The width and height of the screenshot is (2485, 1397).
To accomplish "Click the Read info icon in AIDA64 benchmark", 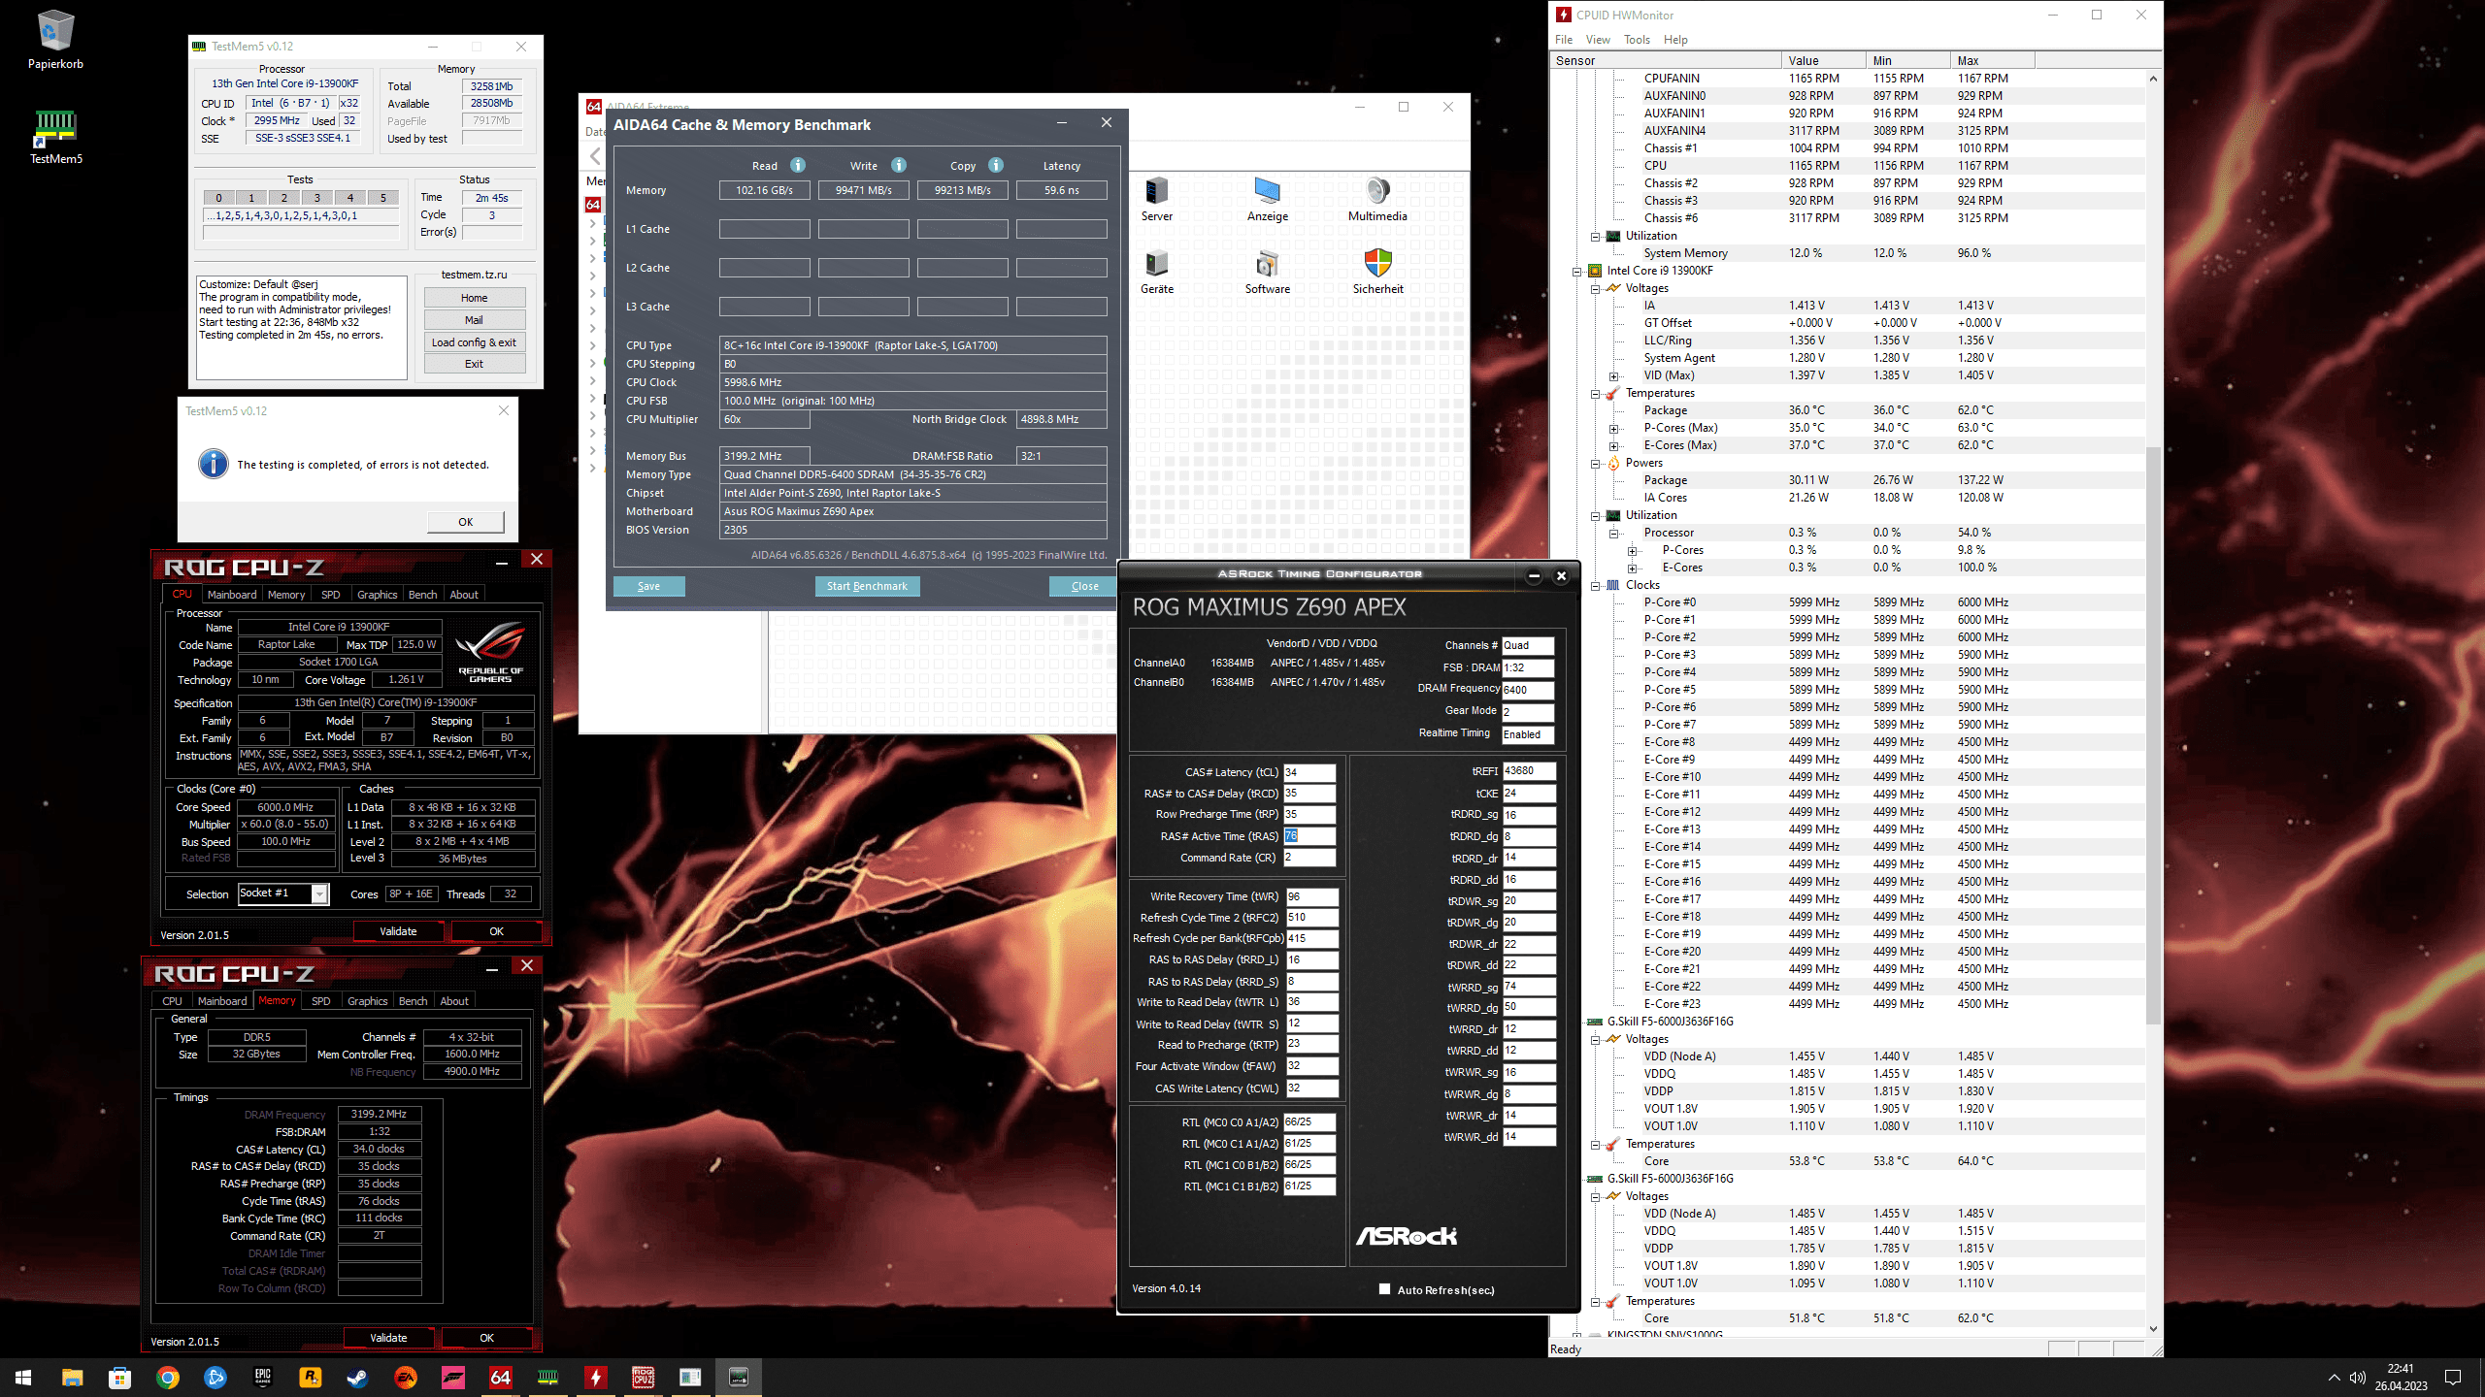I will (797, 165).
